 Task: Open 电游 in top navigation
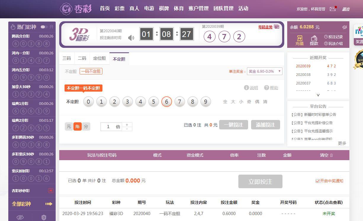pos(149,9)
